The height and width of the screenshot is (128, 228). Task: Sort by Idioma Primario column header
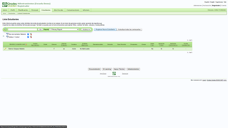[64, 44]
